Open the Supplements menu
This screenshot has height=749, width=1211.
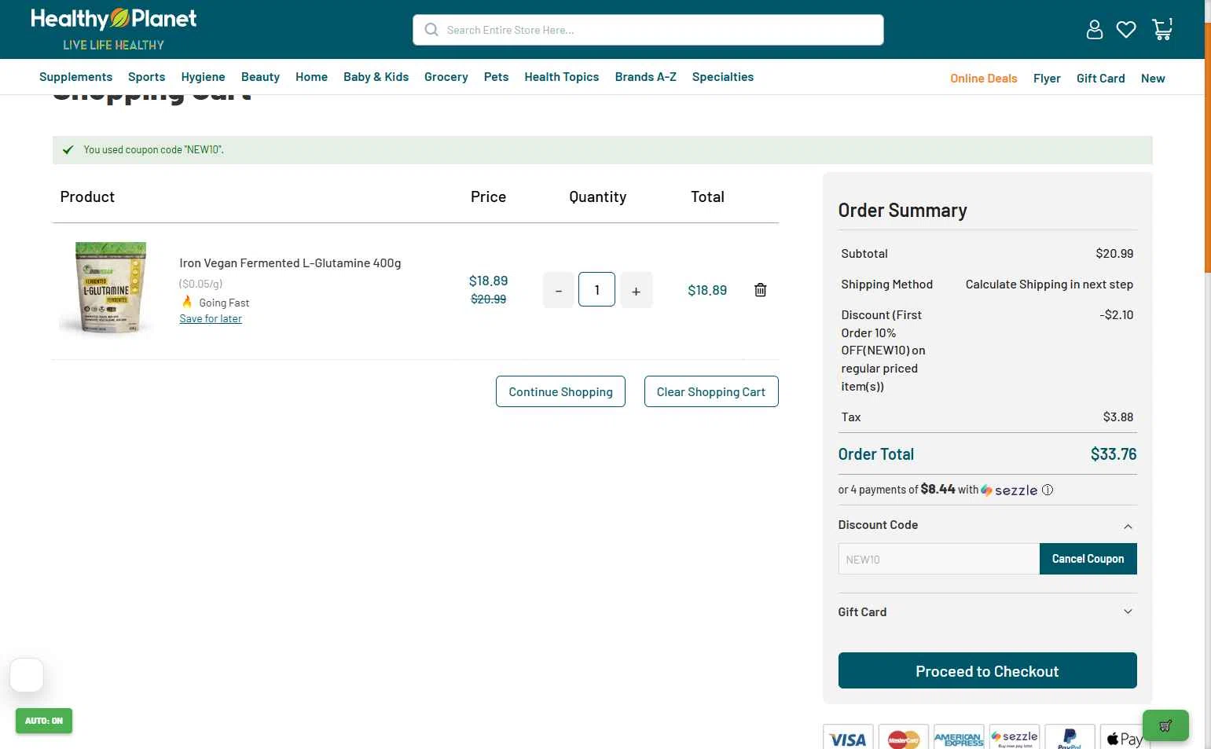pos(75,77)
